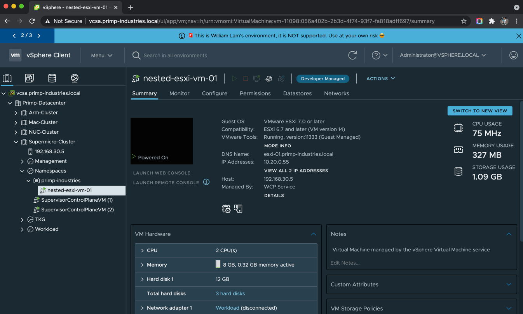Image resolution: width=523 pixels, height=314 pixels.
Task: Click the launch console toolbar icon
Action: [256, 78]
